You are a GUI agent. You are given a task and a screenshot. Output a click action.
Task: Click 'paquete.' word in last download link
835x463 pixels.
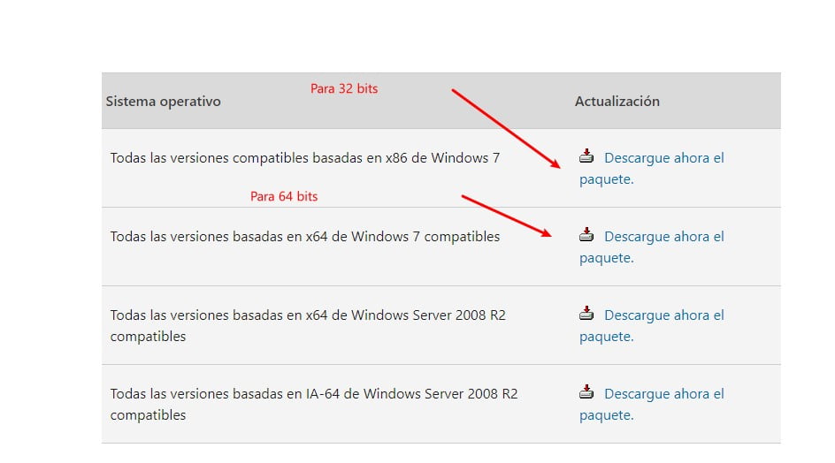(x=607, y=415)
